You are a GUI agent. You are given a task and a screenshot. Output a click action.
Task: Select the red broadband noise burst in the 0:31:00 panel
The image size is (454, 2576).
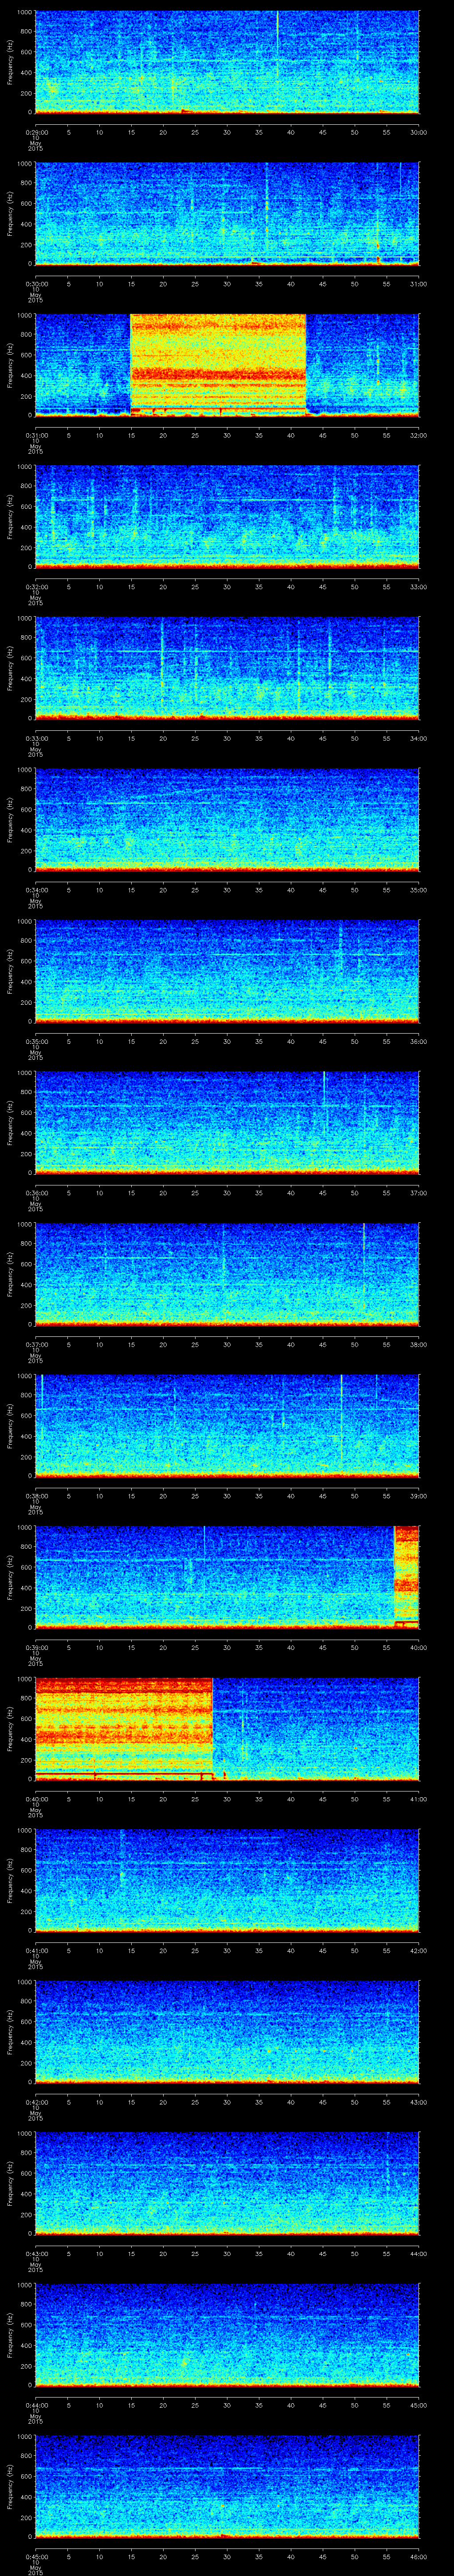point(218,365)
